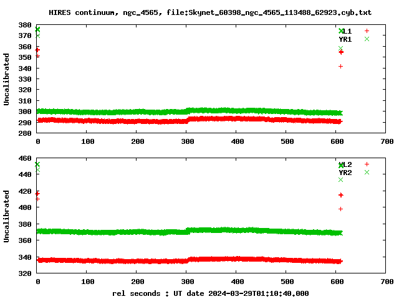Click the 290 y-axis tick label
This screenshot has width=399, height=299.
point(25,123)
